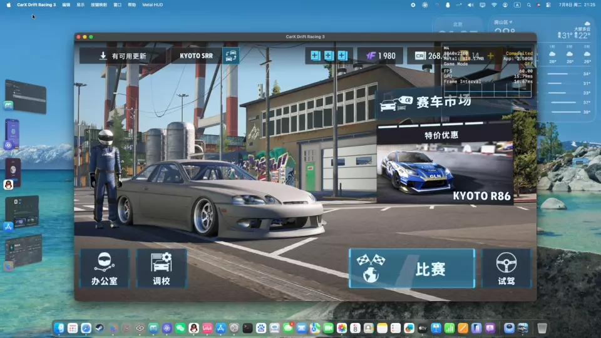The image size is (601, 338).
Task: Open Launchpad in the Dock
Action: tap(73, 328)
